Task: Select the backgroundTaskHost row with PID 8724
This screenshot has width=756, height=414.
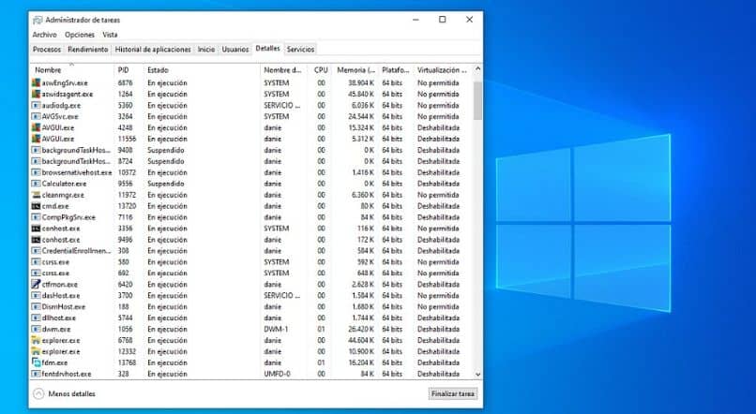Action: click(x=252, y=161)
